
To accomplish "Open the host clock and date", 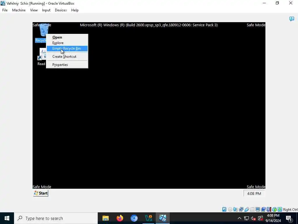I will [x=273, y=218].
